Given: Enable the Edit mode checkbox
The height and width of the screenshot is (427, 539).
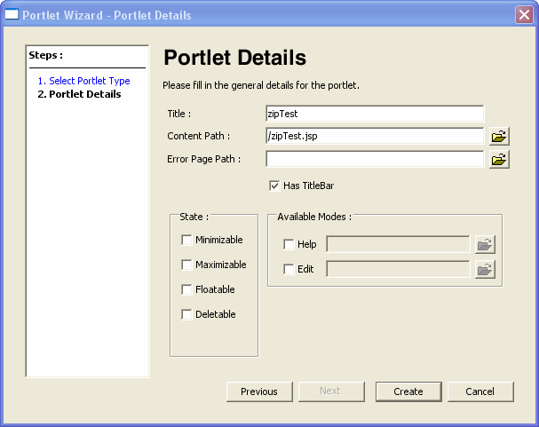Looking at the screenshot, I should click(289, 269).
